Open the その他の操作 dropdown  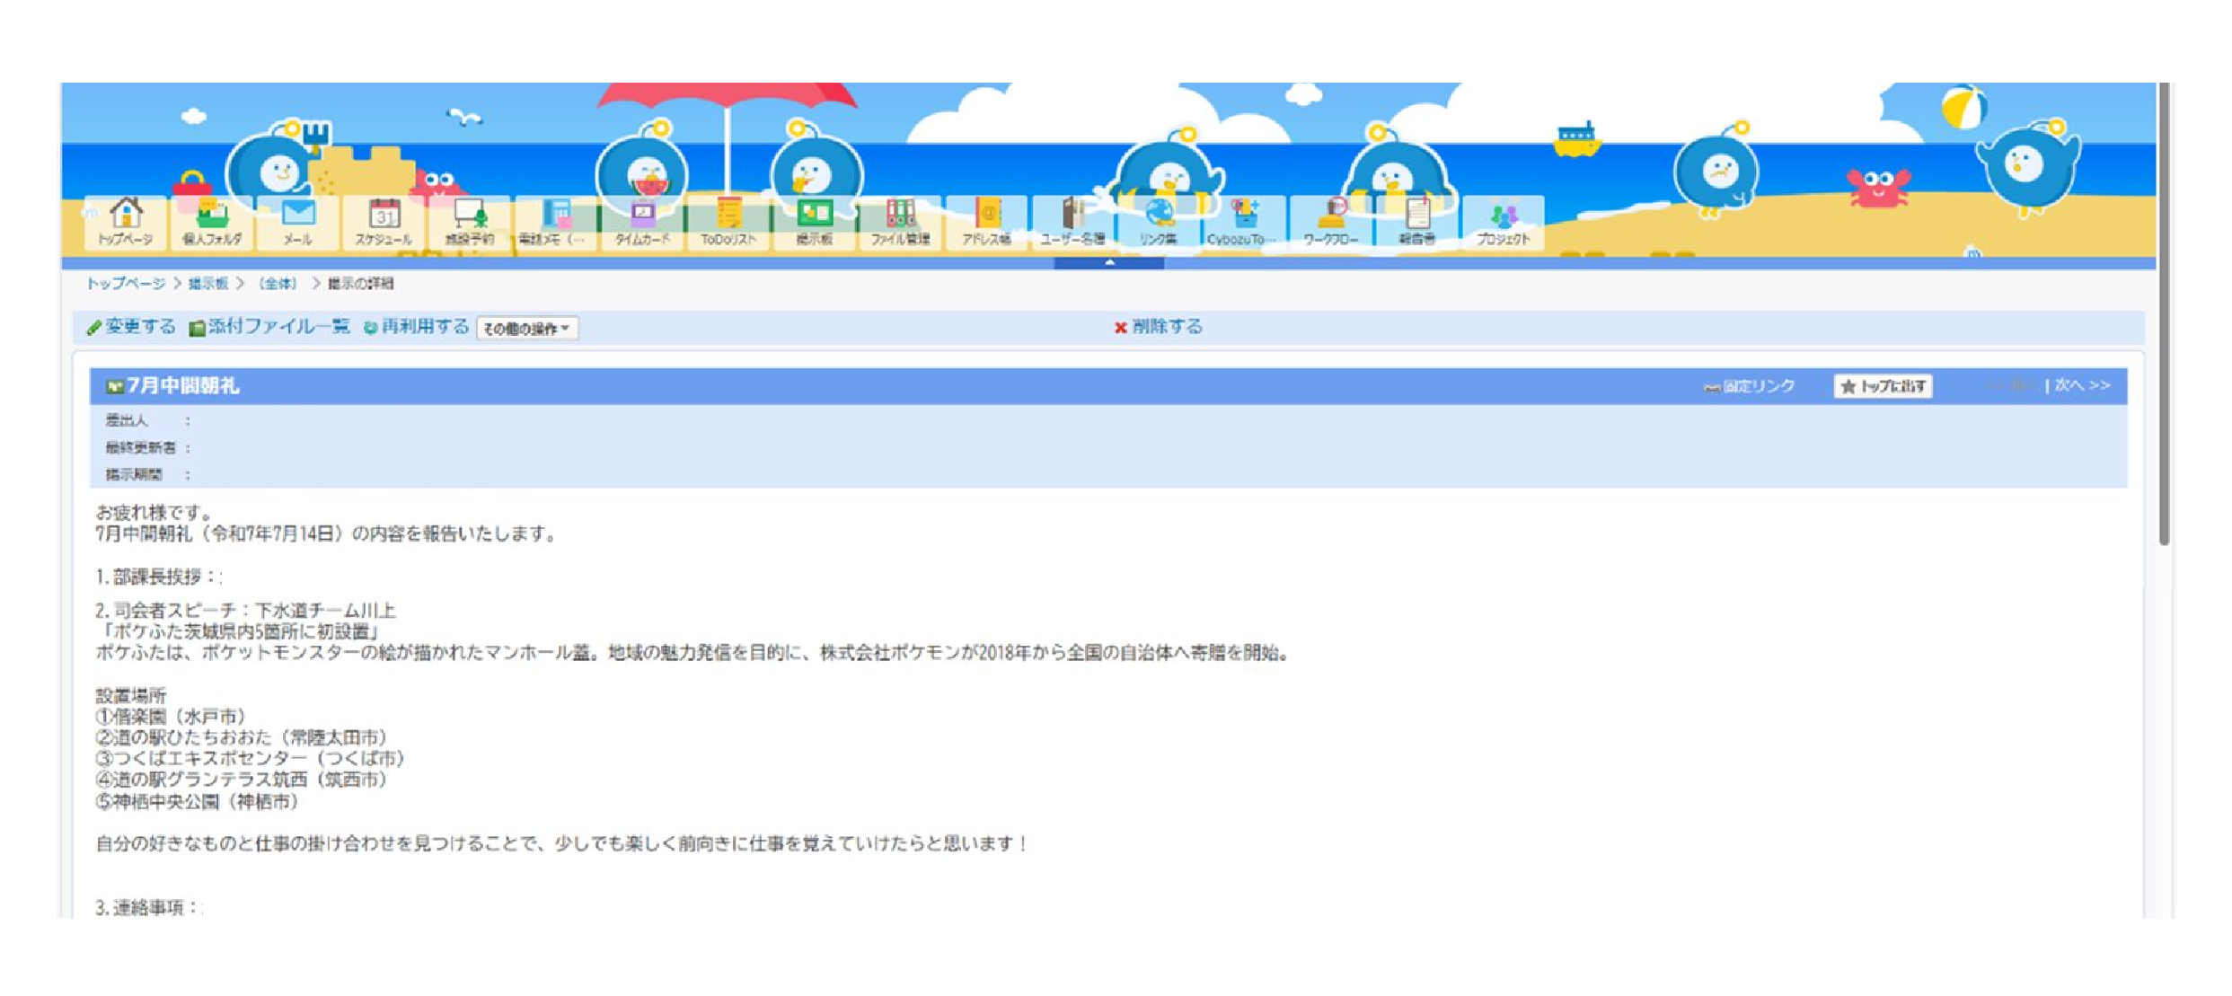(527, 328)
